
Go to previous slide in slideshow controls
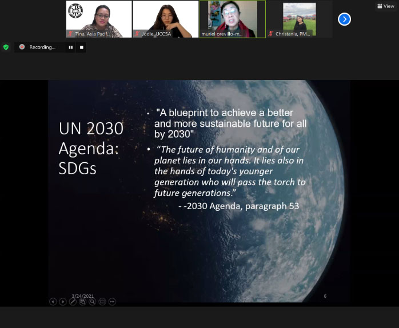tap(53, 302)
